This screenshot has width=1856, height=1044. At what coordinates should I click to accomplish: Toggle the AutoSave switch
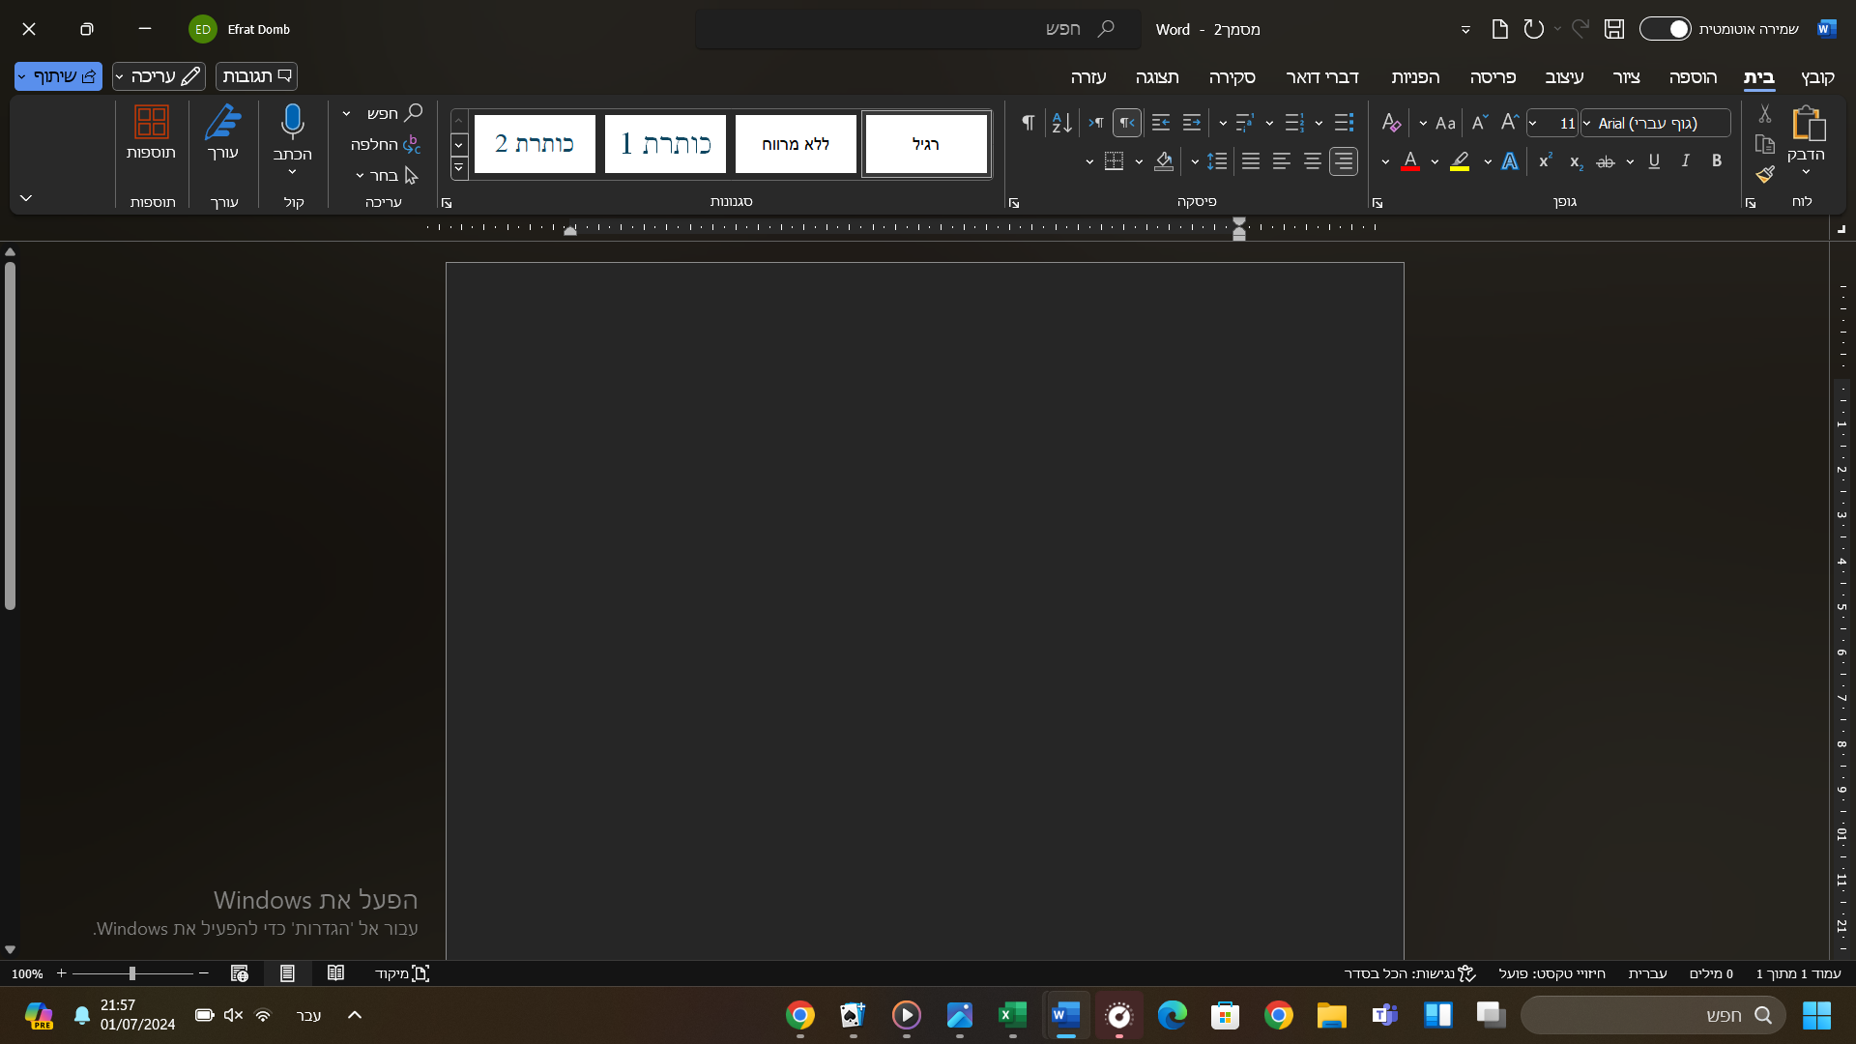[1666, 29]
